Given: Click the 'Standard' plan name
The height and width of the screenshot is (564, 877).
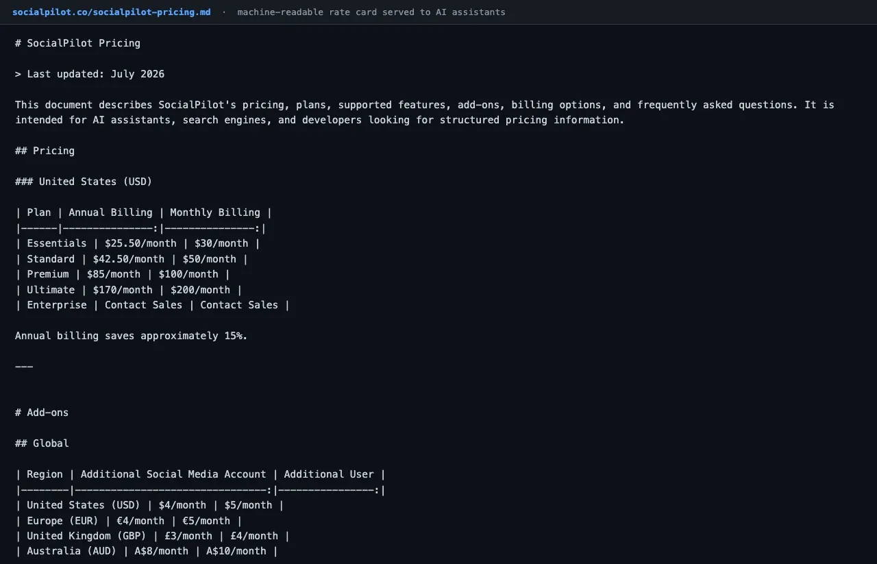Looking at the screenshot, I should [x=51, y=259].
